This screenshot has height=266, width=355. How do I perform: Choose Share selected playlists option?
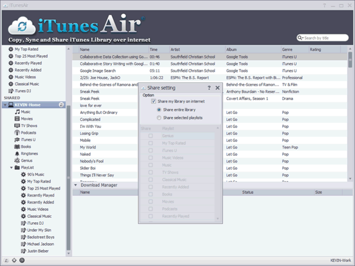[159, 118]
